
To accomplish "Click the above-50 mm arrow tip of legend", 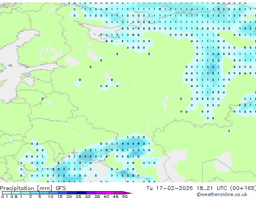I will (x=128, y=193).
